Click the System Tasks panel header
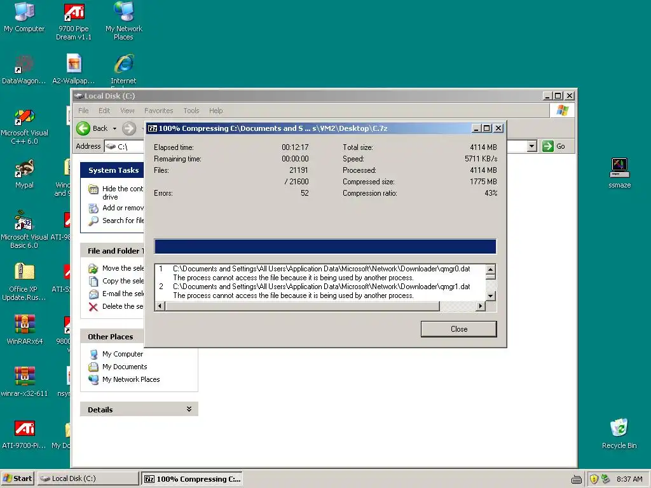 [113, 170]
